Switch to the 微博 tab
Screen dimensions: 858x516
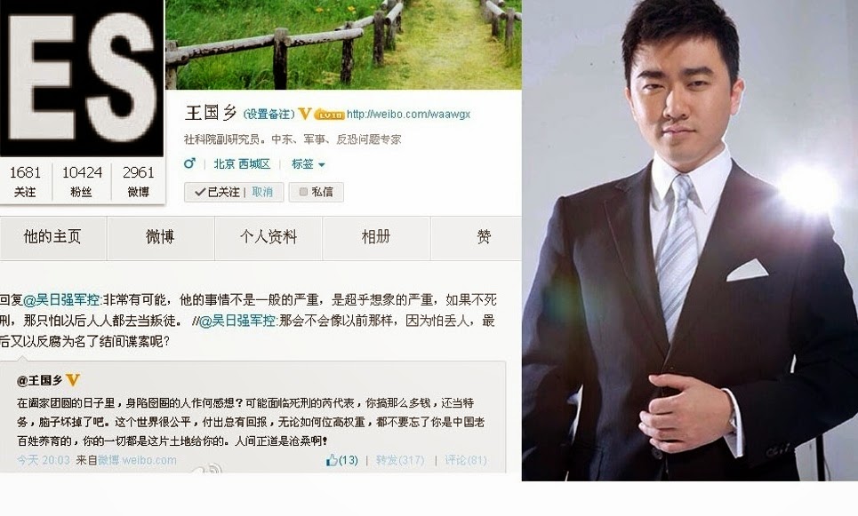pos(160,237)
